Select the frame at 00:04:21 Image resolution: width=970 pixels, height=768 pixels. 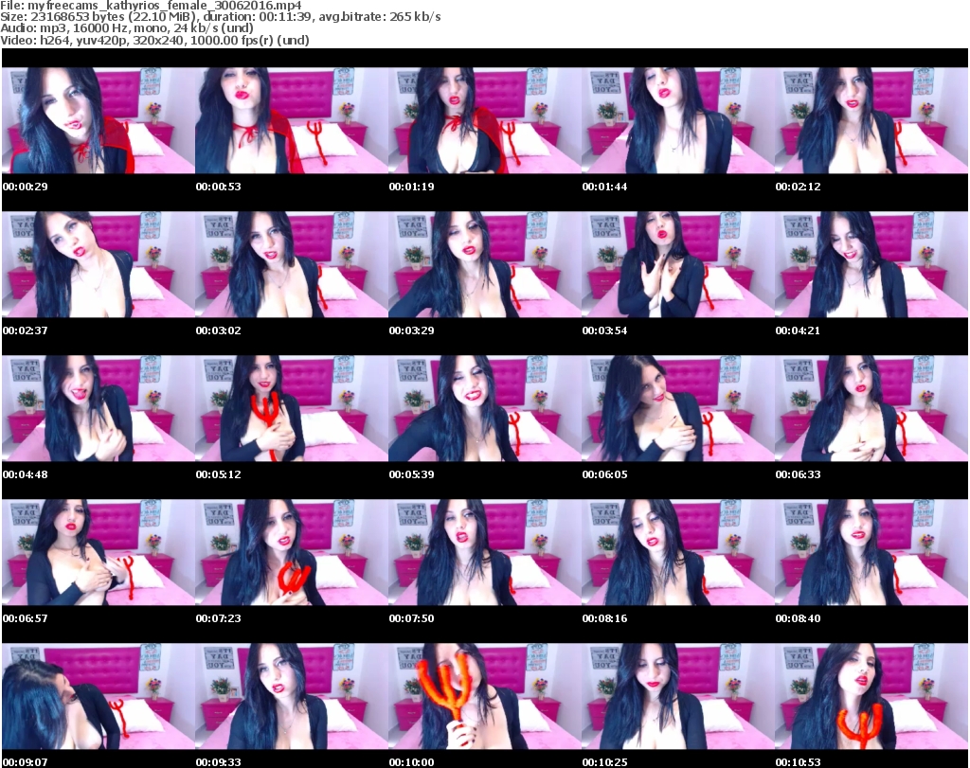tap(871, 264)
